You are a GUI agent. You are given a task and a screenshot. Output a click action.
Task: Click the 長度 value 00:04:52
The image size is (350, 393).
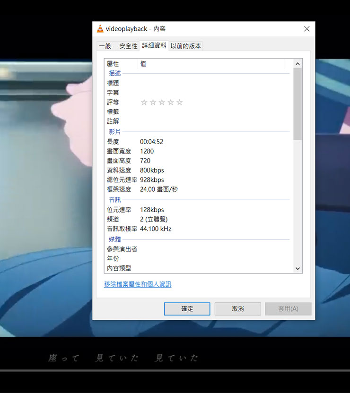pos(151,142)
